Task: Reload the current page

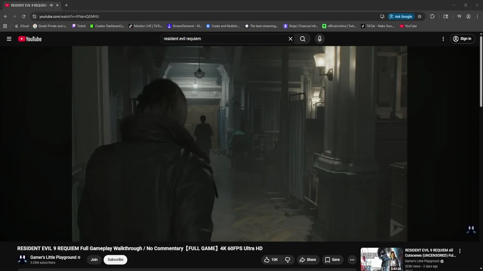Action: (x=23, y=17)
